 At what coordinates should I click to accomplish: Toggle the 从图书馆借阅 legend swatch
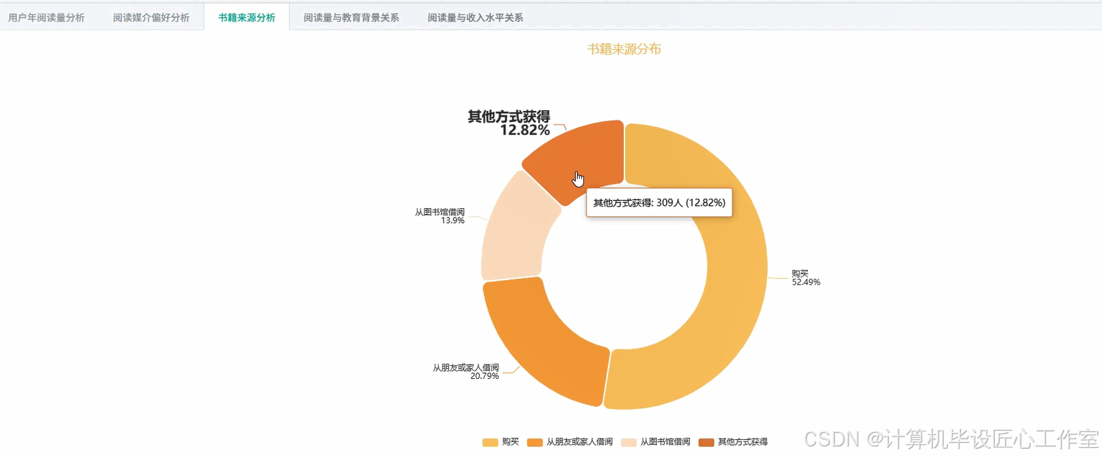(x=629, y=442)
